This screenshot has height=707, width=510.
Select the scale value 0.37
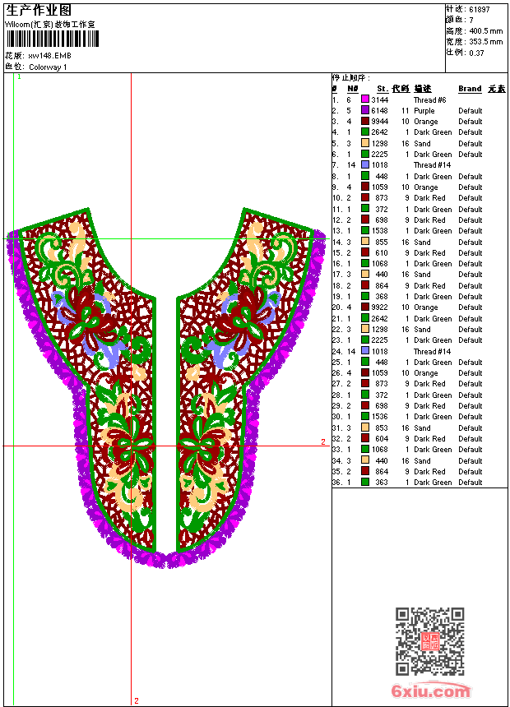click(x=476, y=53)
